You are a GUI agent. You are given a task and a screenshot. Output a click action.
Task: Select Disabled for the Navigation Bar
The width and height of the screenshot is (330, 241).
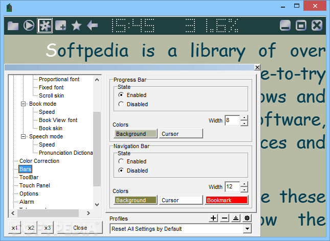tap(121, 171)
